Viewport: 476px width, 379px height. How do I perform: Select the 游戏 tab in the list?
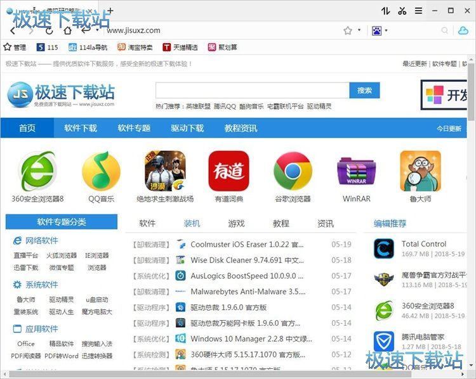pyautogui.click(x=236, y=223)
